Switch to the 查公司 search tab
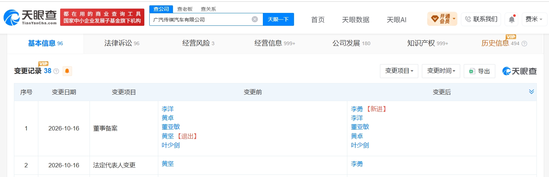This screenshot has width=549, height=177. coord(161,9)
